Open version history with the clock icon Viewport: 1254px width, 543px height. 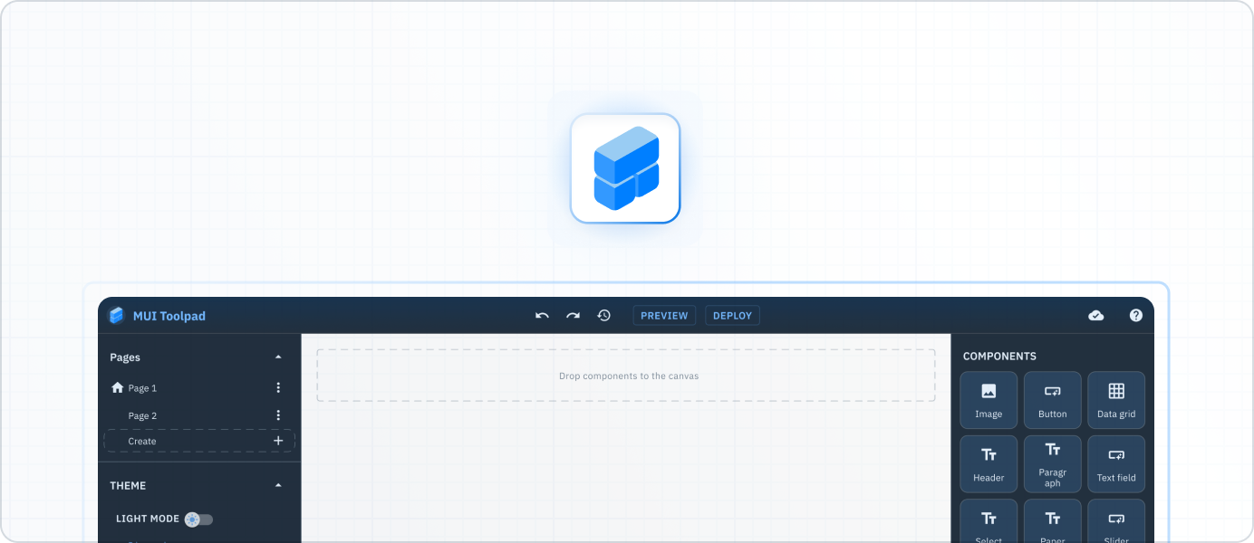coord(604,315)
